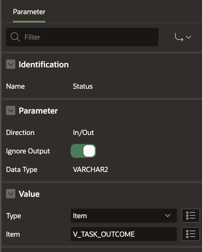Collapse the Parameter section

pyautogui.click(x=11, y=111)
